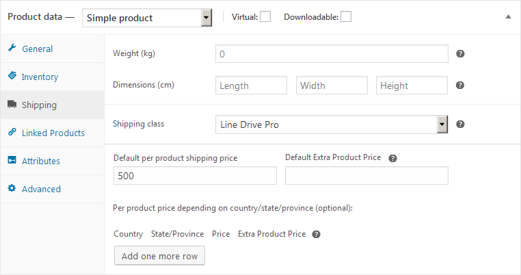The image size is (521, 275).
Task: Go to the Attributes tab
Action: pos(41,161)
